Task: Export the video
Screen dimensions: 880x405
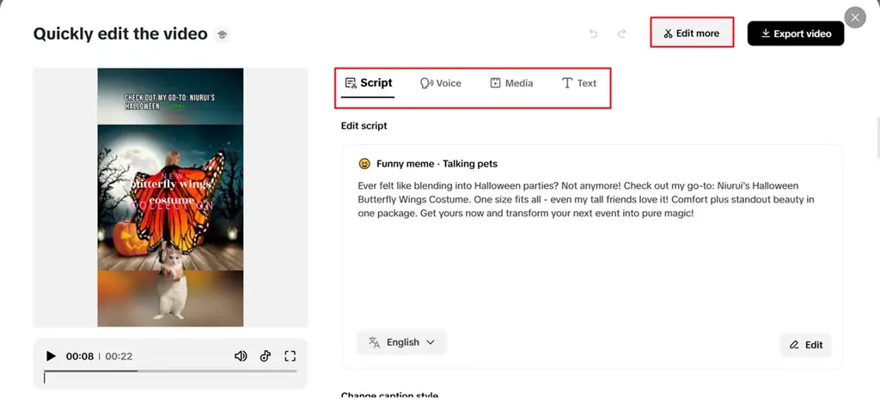Action: tap(795, 33)
